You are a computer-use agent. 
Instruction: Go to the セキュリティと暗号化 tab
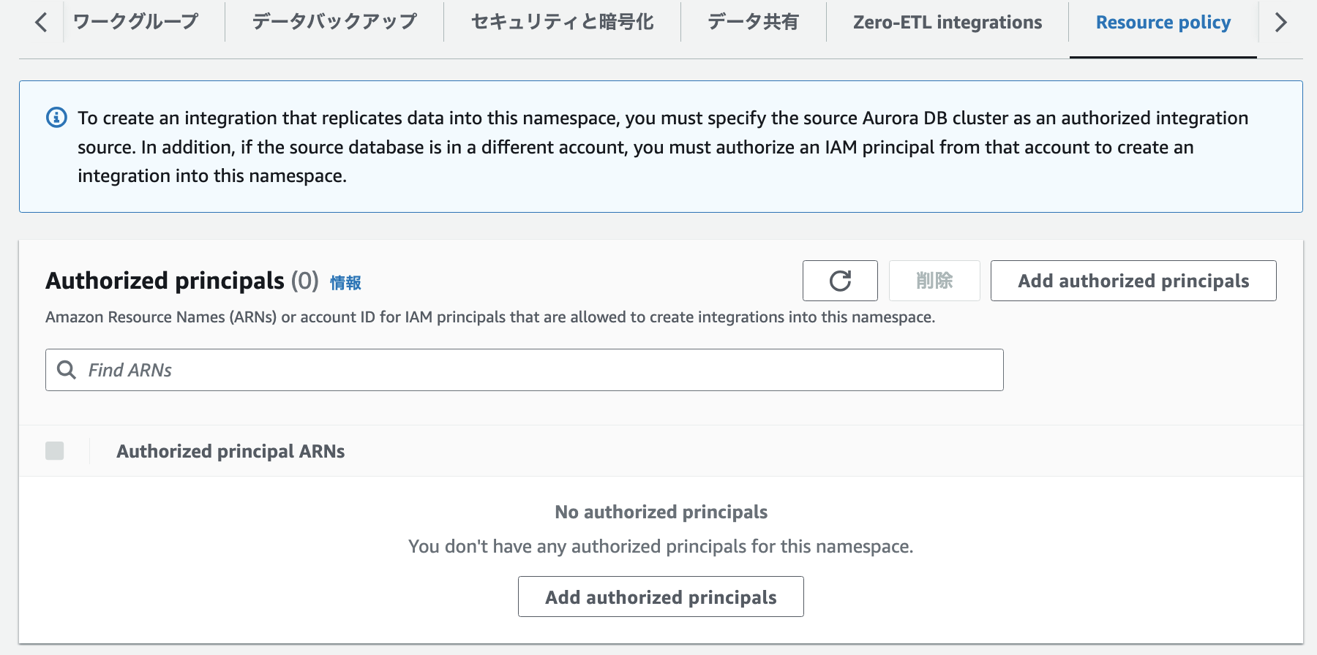click(562, 22)
